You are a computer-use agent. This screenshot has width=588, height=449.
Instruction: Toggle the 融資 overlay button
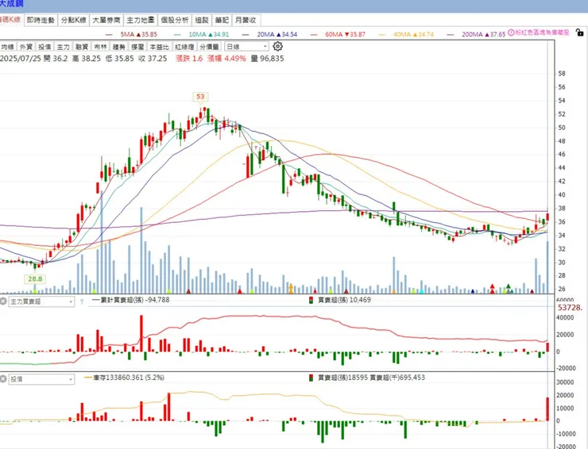tap(82, 47)
